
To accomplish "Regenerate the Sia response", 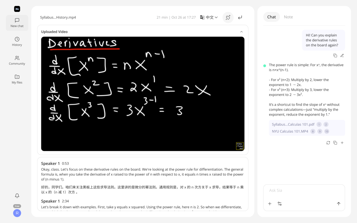I will [328, 143].
